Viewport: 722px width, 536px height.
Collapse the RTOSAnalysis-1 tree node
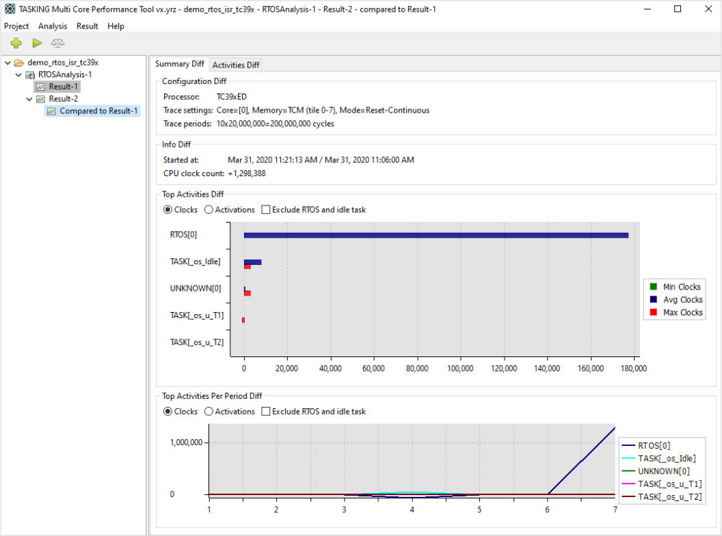18,74
